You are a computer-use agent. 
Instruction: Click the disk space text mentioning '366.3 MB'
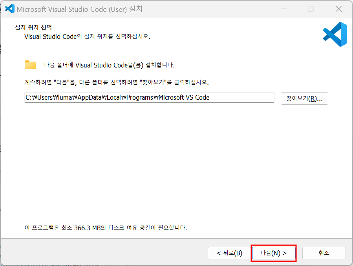[106, 228]
